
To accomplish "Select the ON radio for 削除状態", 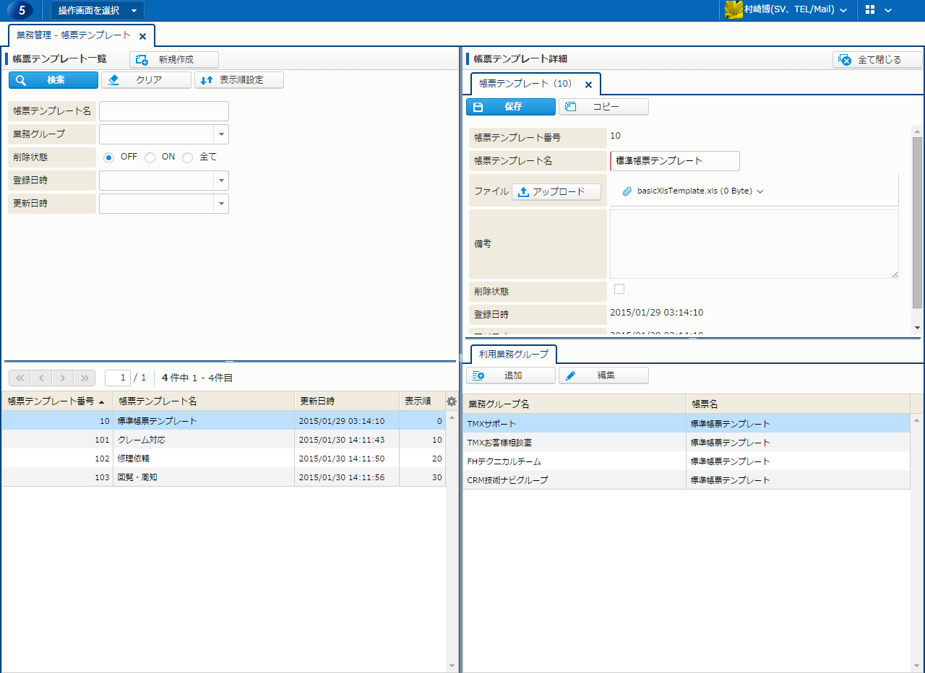I will coord(150,157).
